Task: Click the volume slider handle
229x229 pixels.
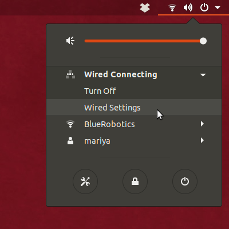Action: [203, 41]
